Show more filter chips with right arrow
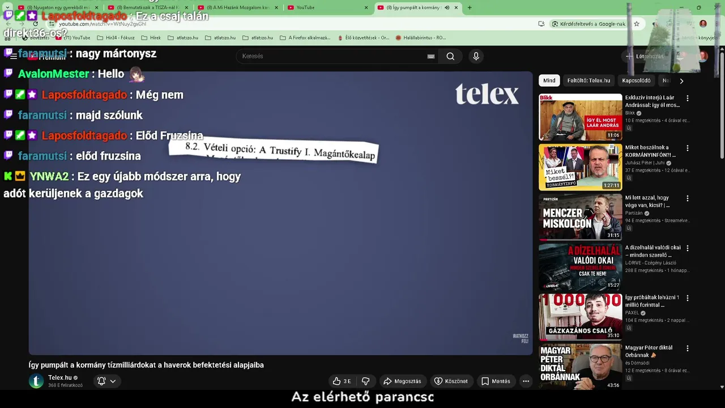The height and width of the screenshot is (408, 725). [x=681, y=80]
